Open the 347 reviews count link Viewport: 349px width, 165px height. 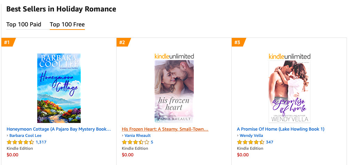270,142
